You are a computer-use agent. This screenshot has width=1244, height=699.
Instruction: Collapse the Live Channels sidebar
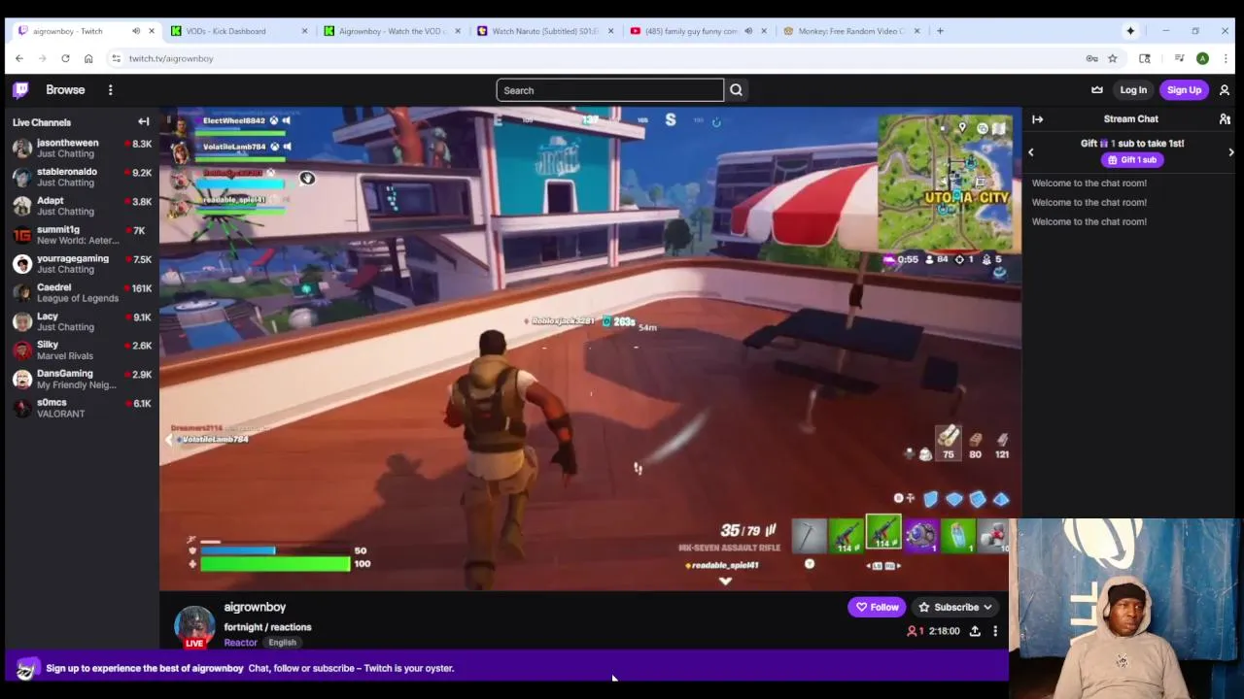click(x=144, y=122)
